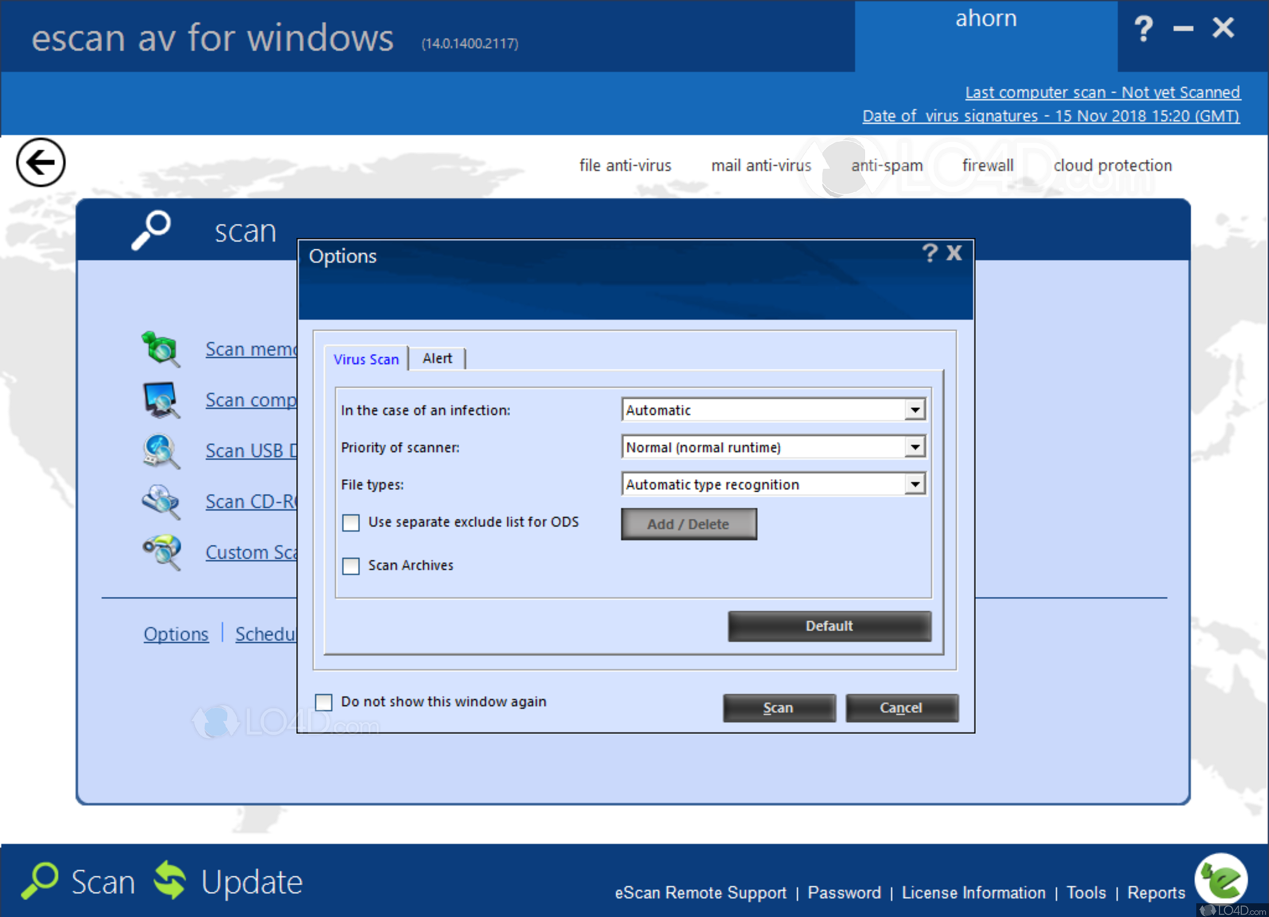The width and height of the screenshot is (1269, 917).
Task: Check Do not show this window again
Action: coord(323,702)
